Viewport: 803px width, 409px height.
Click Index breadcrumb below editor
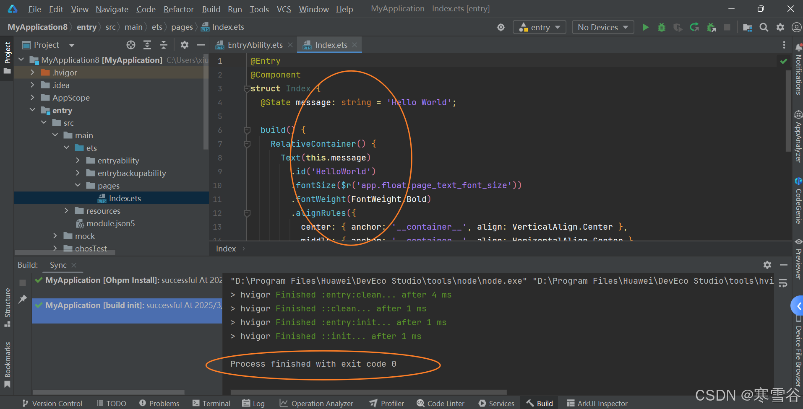226,249
